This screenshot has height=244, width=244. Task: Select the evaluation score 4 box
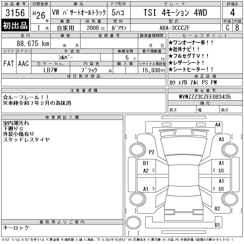coord(232,13)
